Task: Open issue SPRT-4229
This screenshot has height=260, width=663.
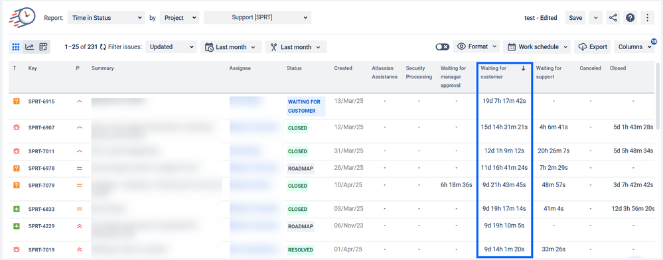Action: click(x=41, y=226)
